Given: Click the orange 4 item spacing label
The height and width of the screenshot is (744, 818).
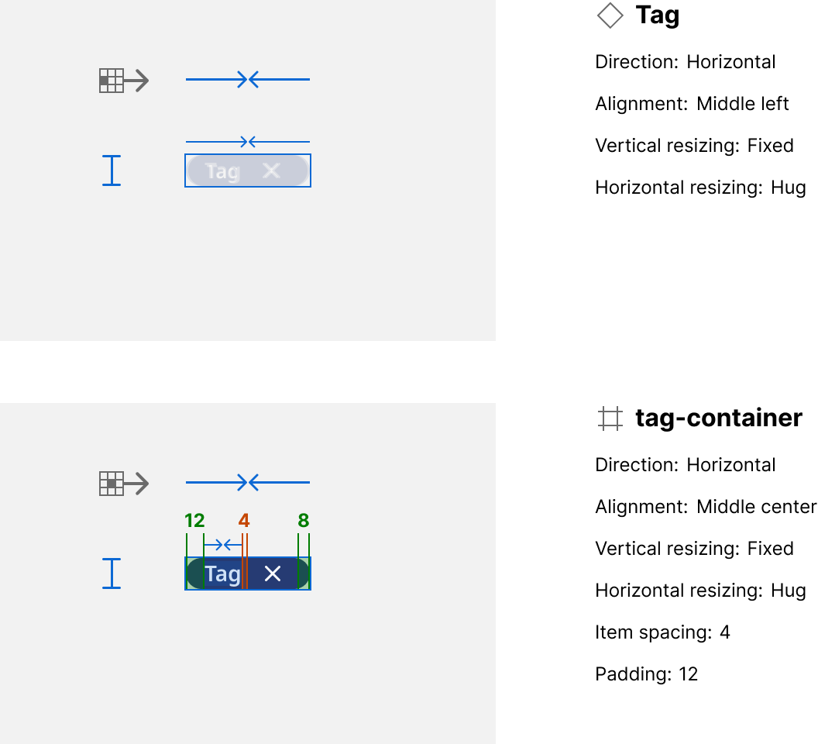Looking at the screenshot, I should pos(244,520).
